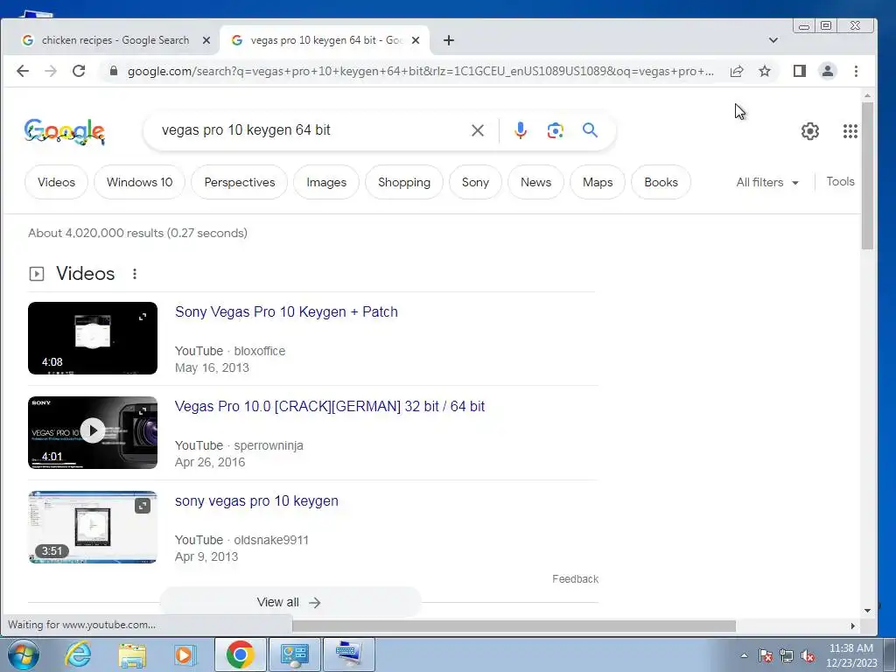Click the View all videos button
The width and height of the screenshot is (896, 672).
pos(289,602)
